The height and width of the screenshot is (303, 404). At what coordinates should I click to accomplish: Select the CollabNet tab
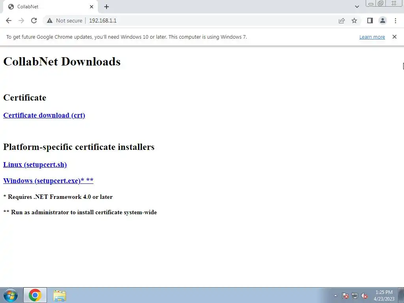pyautogui.click(x=50, y=7)
